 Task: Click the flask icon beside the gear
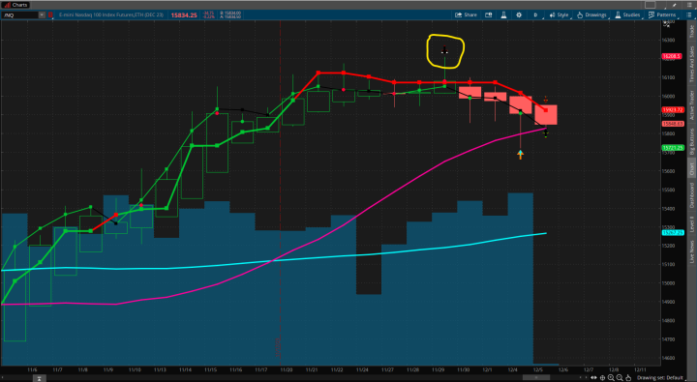(x=503, y=15)
